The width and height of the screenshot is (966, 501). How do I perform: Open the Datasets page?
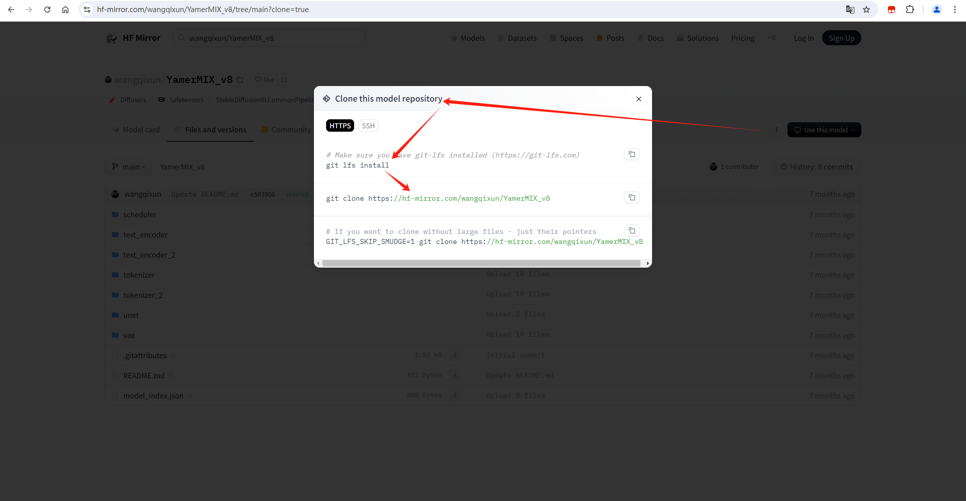pyautogui.click(x=517, y=38)
